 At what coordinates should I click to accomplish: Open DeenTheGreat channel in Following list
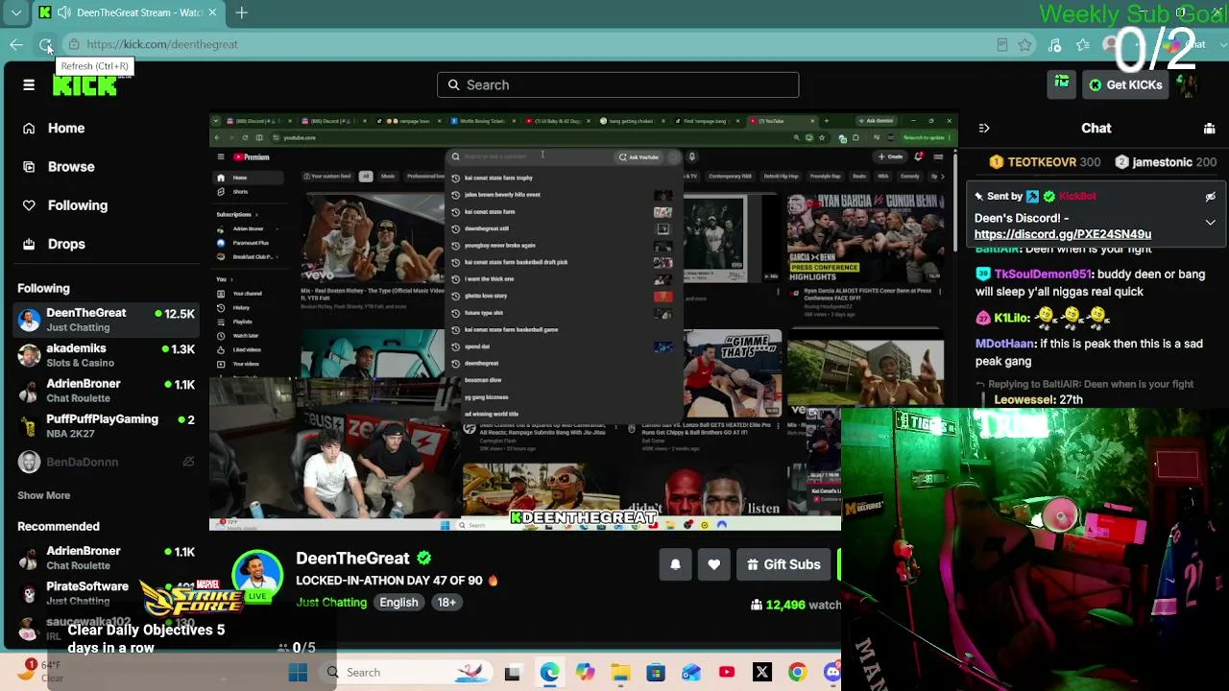(x=106, y=320)
